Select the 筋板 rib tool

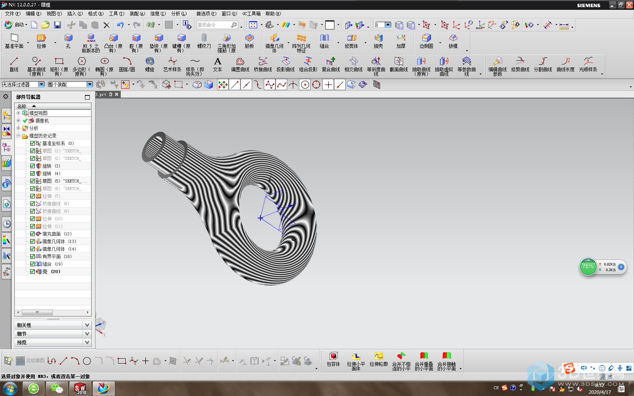coord(249,41)
